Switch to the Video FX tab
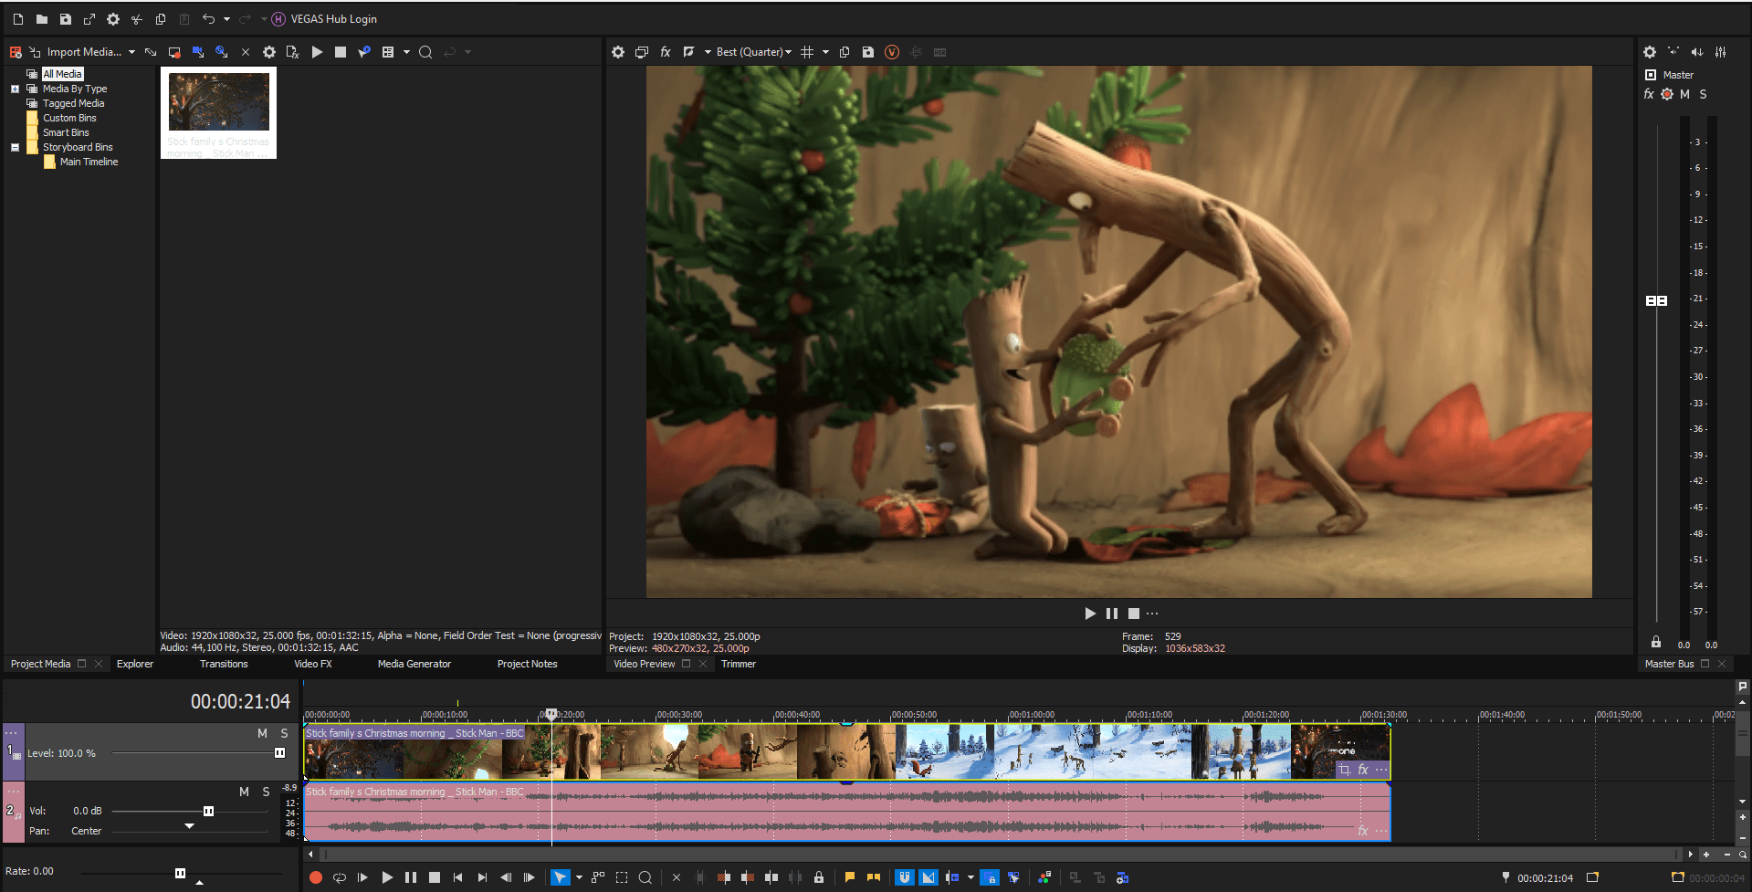 [x=313, y=664]
